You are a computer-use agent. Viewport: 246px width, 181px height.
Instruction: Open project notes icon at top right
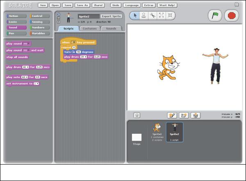(237, 5)
